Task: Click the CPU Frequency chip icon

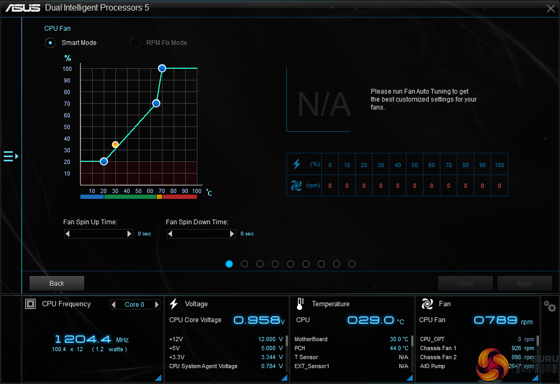Action: coord(31,304)
